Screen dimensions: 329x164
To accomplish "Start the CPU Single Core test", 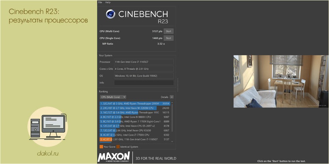I will click(x=169, y=38).
